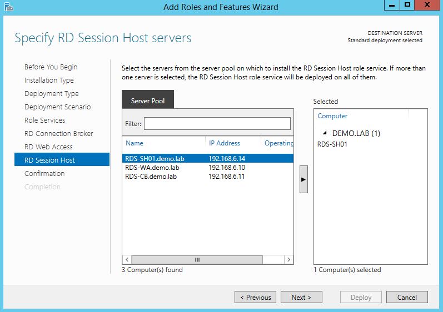Open the Deployment Type step
Screen dimensions: 443x312
(x=52, y=94)
